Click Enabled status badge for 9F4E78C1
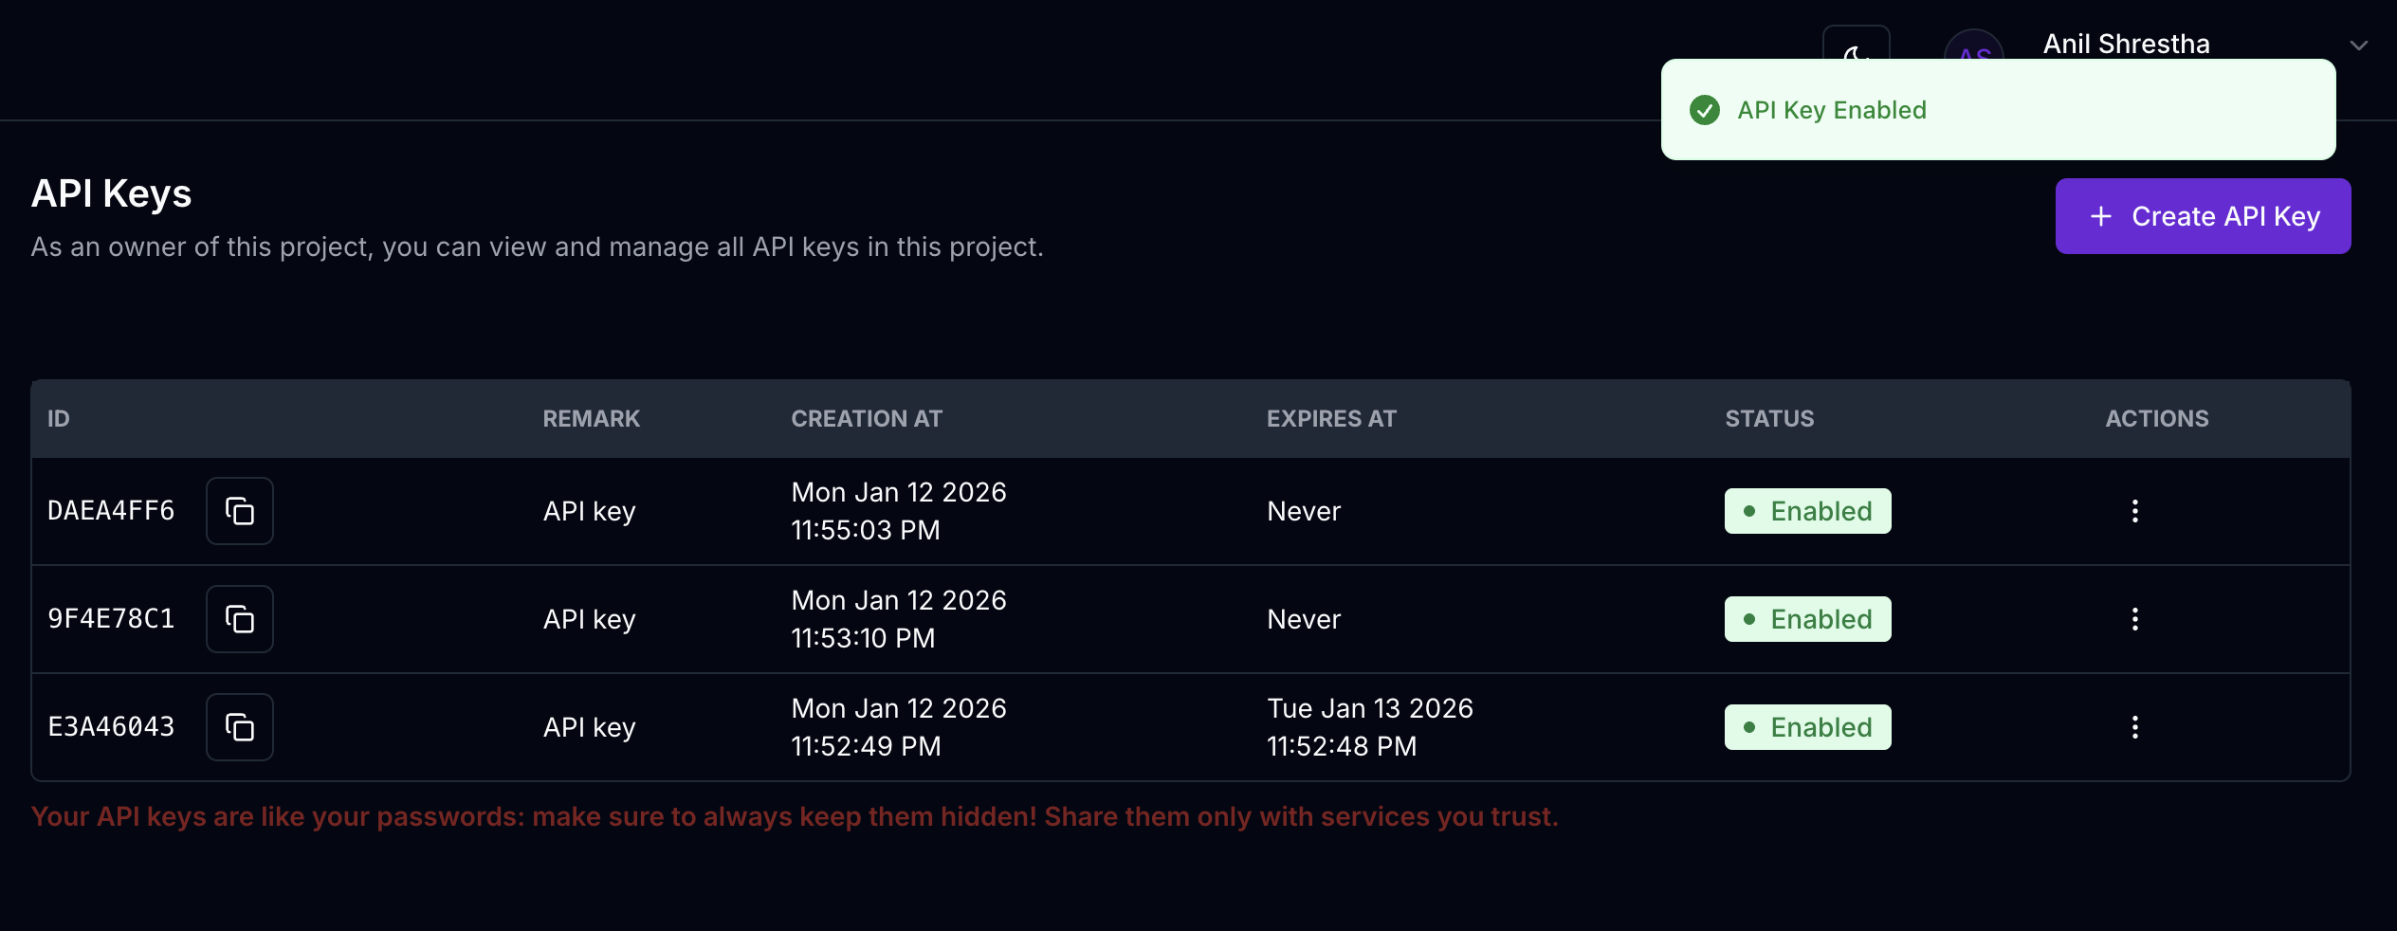Screen dimensions: 2397x931 [x=1807, y=619]
